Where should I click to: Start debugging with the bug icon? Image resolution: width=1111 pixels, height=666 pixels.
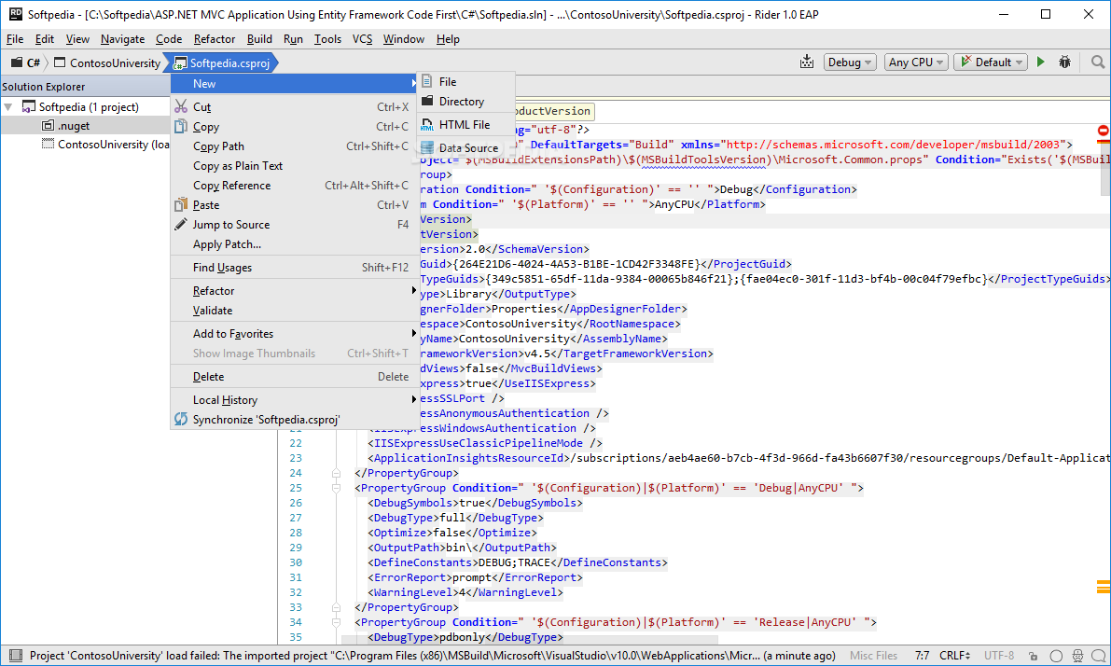click(1064, 62)
